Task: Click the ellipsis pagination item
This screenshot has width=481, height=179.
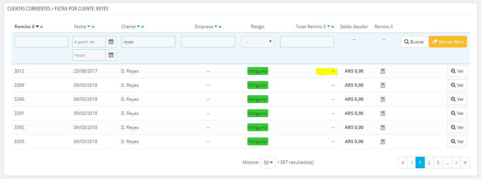Action: coord(447,162)
